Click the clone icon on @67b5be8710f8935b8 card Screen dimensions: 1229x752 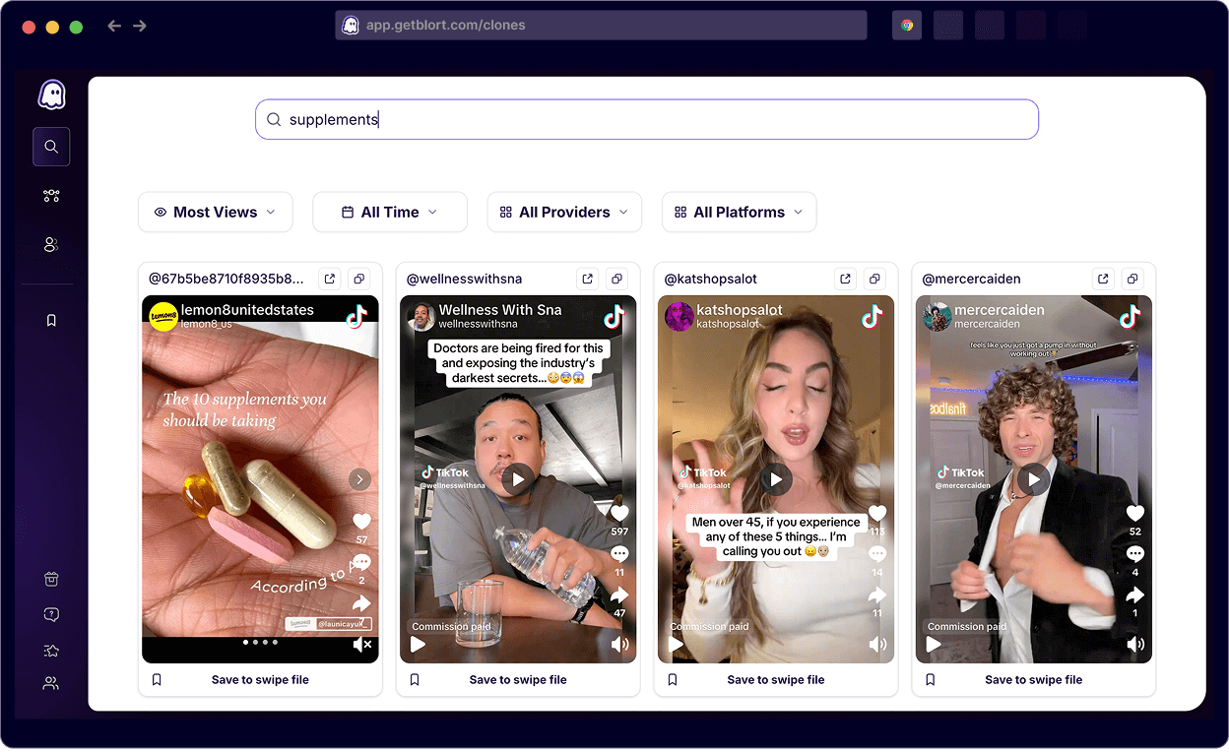click(x=359, y=279)
